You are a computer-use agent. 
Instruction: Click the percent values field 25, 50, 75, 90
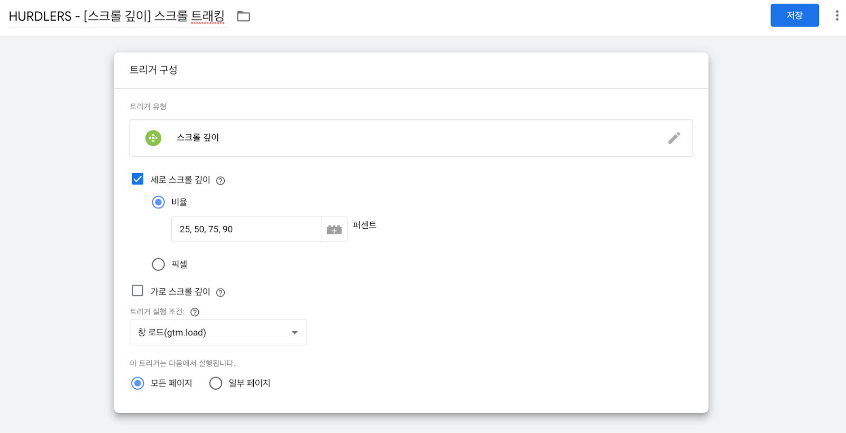[246, 229]
